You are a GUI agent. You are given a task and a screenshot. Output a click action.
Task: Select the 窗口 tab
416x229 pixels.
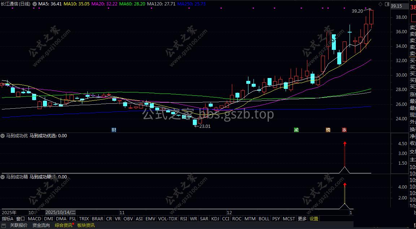tap(21, 219)
